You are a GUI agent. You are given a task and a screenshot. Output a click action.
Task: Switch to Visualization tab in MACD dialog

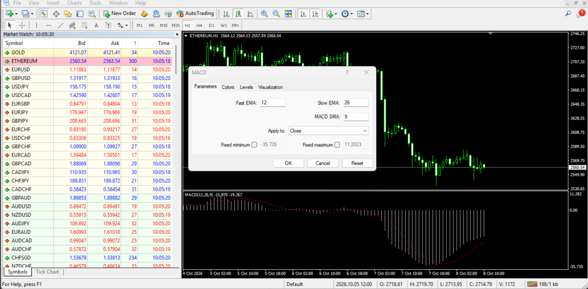click(x=270, y=87)
